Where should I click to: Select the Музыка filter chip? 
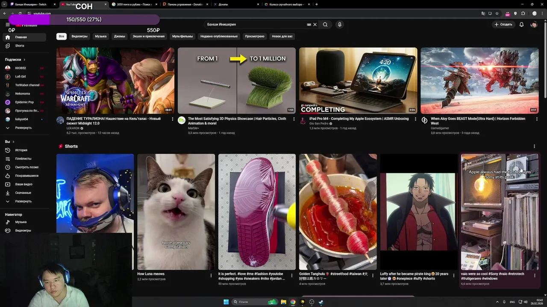point(101,36)
